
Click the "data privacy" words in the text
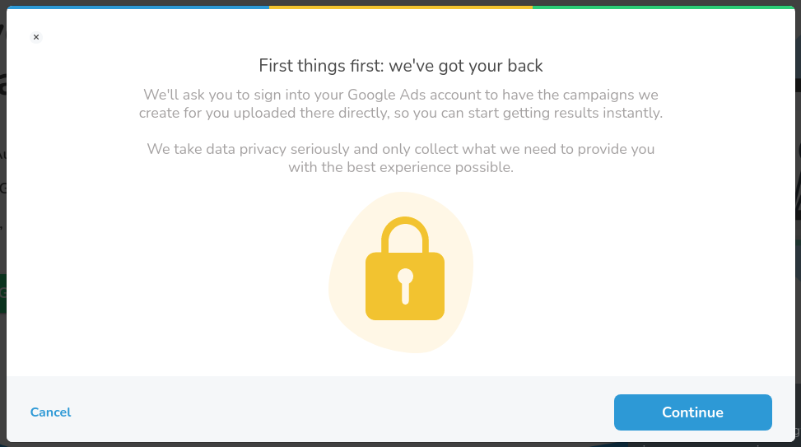[x=246, y=149]
